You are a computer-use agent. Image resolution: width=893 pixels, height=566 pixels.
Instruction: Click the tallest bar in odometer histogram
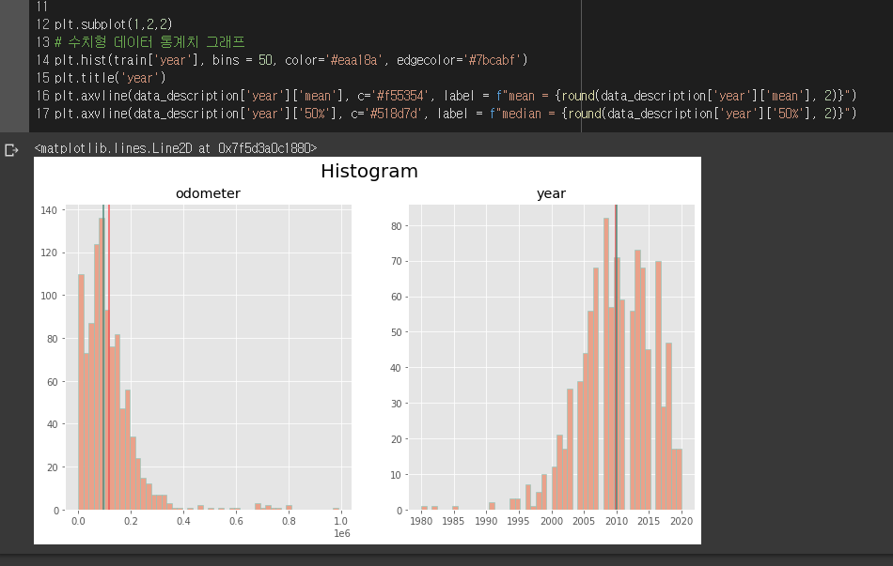(102, 364)
